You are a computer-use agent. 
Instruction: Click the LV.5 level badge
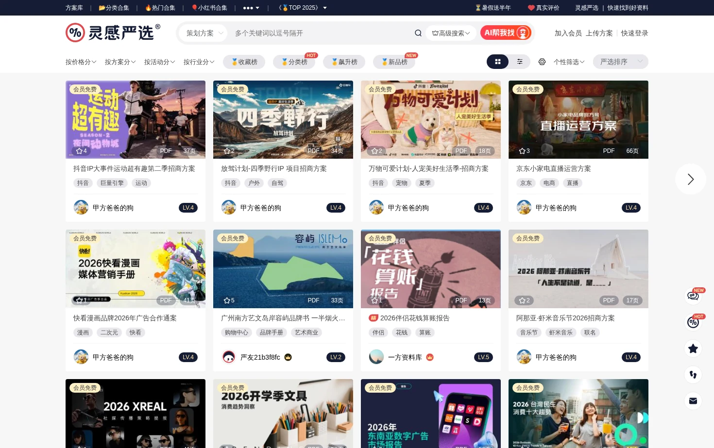(x=483, y=357)
